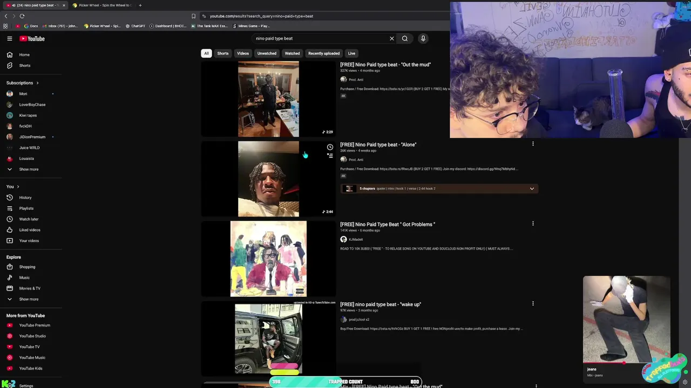Screen dimensions: 691x388
Task: Start voice search with microphone
Action: click(423, 38)
